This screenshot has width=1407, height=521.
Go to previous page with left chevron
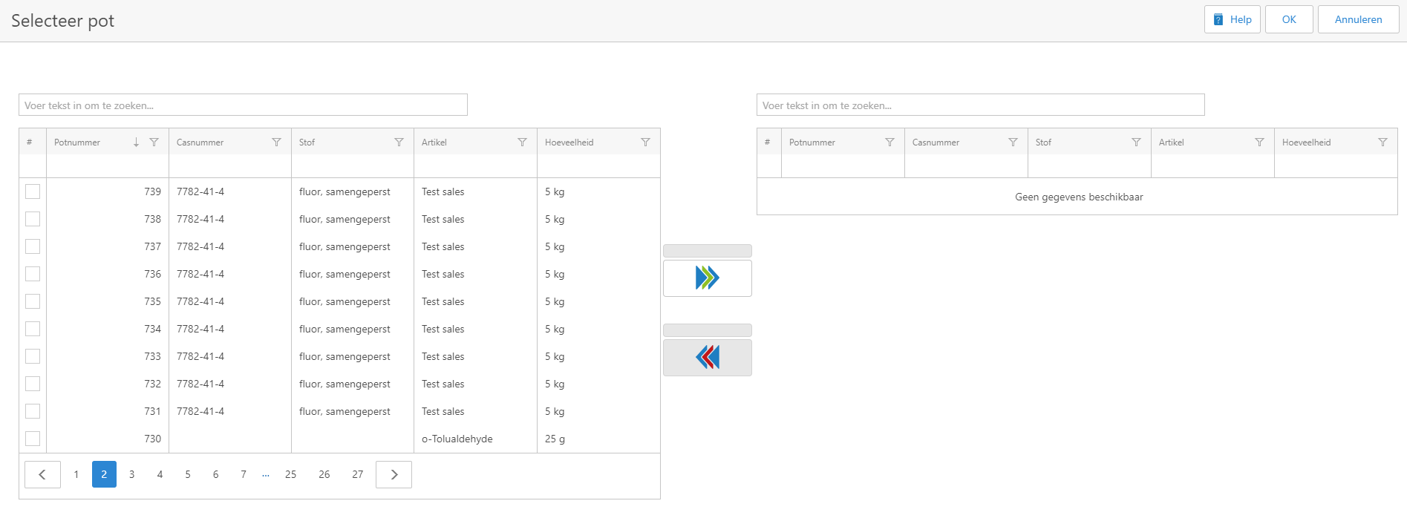tap(42, 474)
